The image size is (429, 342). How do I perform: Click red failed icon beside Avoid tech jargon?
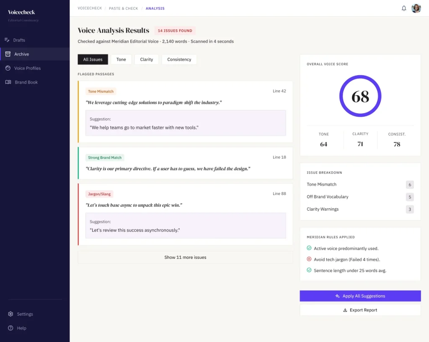309,259
